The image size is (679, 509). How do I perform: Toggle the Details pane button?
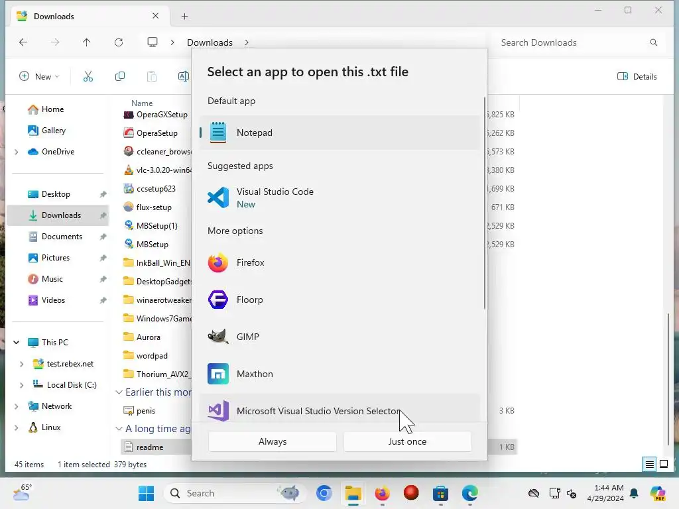click(637, 77)
